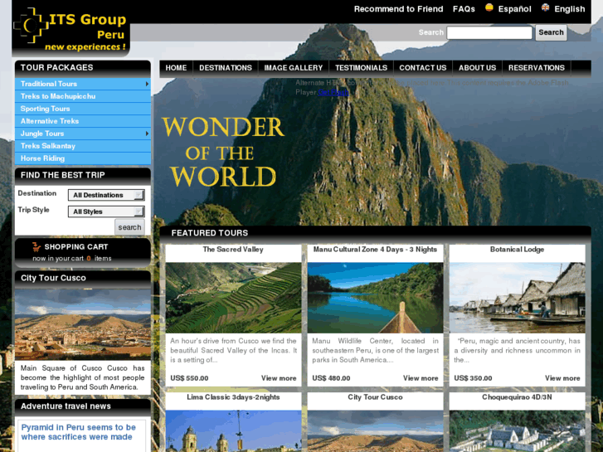
Task: Select Treks to Machupicchu package
Action: [83, 96]
